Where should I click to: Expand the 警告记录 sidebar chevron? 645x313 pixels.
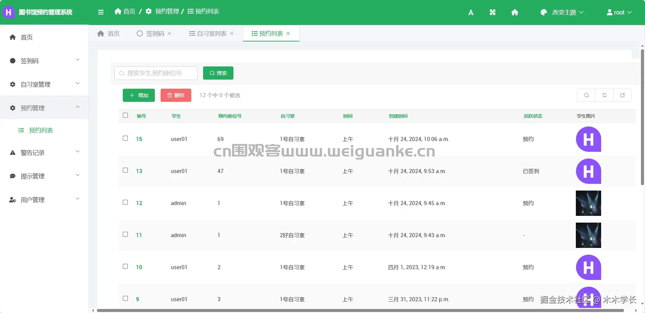[78, 152]
